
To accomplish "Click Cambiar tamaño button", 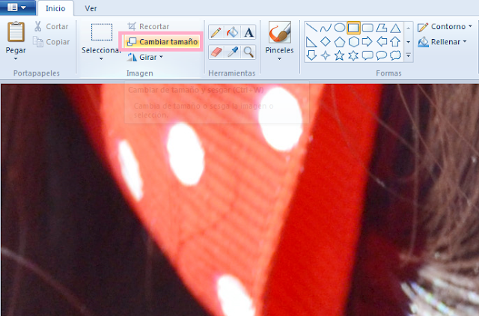I will 162,42.
